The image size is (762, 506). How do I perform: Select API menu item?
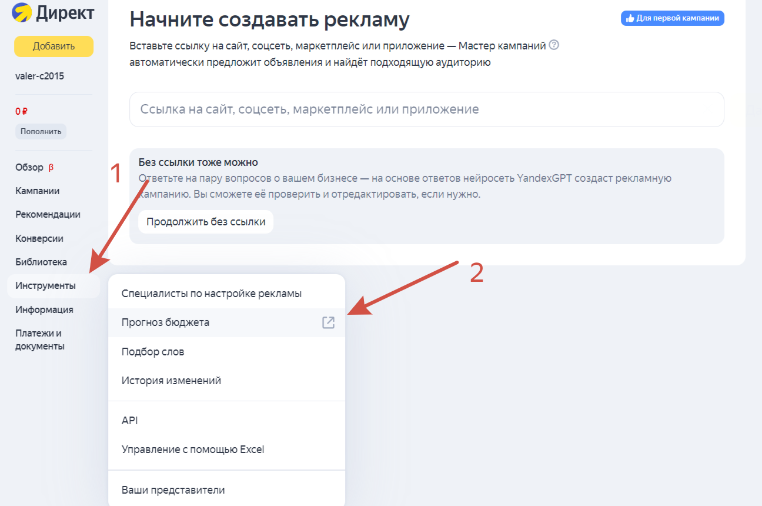(x=226, y=421)
